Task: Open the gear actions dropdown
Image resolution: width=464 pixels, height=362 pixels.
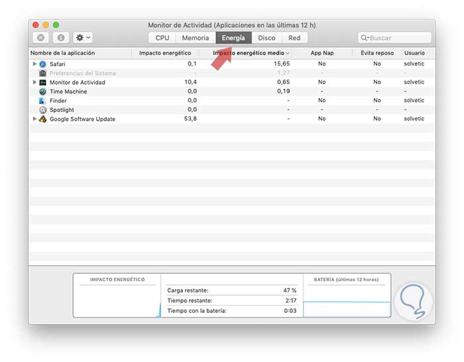Action: [x=83, y=38]
